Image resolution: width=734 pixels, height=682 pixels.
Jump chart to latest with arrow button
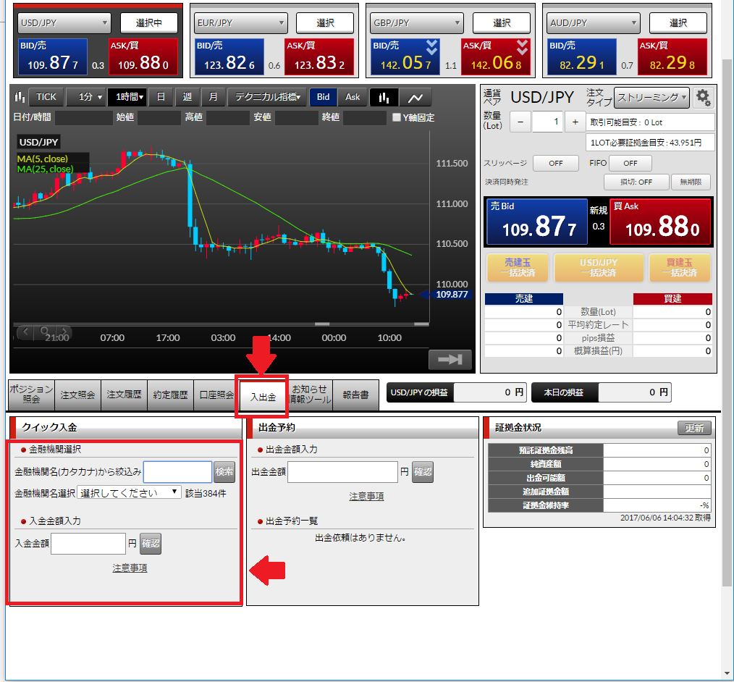(x=450, y=359)
